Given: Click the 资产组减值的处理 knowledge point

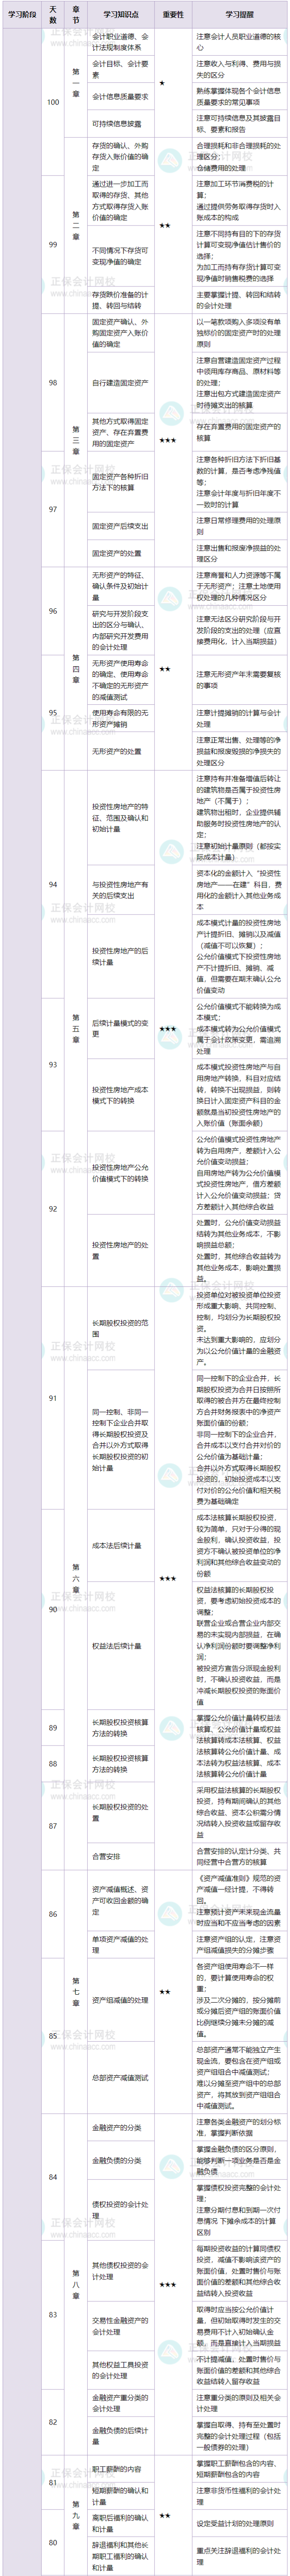Looking at the screenshot, I should tap(121, 2001).
